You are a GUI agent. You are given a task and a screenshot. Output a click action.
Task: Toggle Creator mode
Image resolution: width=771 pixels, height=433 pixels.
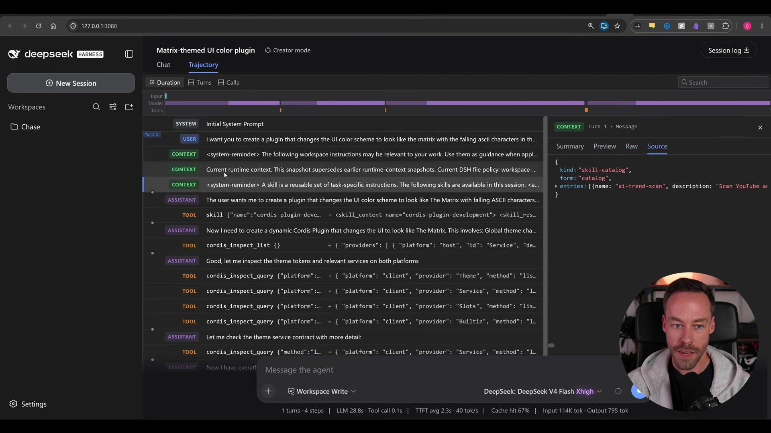pos(288,50)
